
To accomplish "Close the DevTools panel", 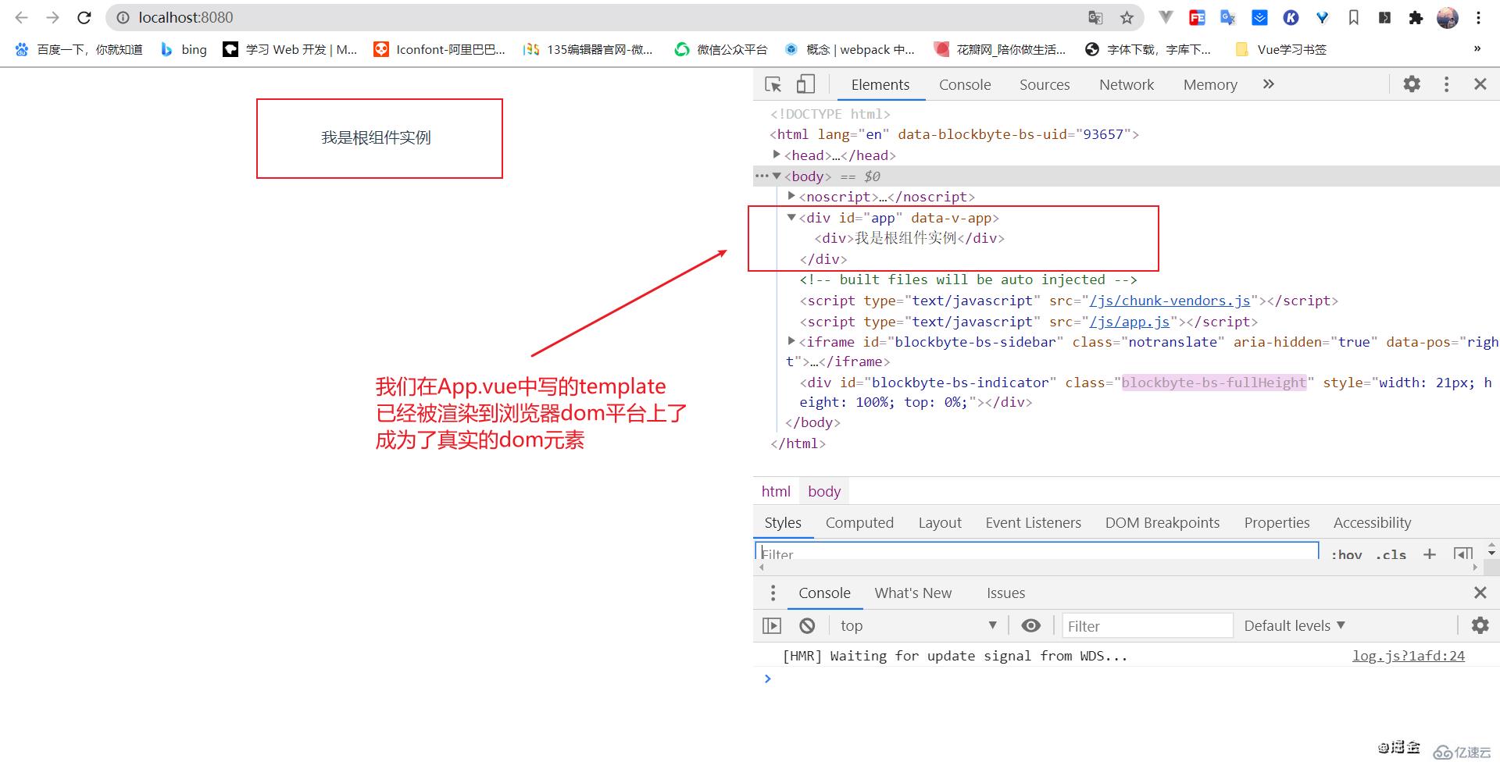I will click(1480, 84).
